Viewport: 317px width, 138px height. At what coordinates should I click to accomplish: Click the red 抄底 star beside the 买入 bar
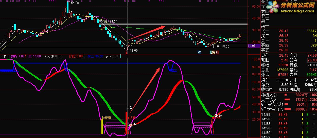128,118
